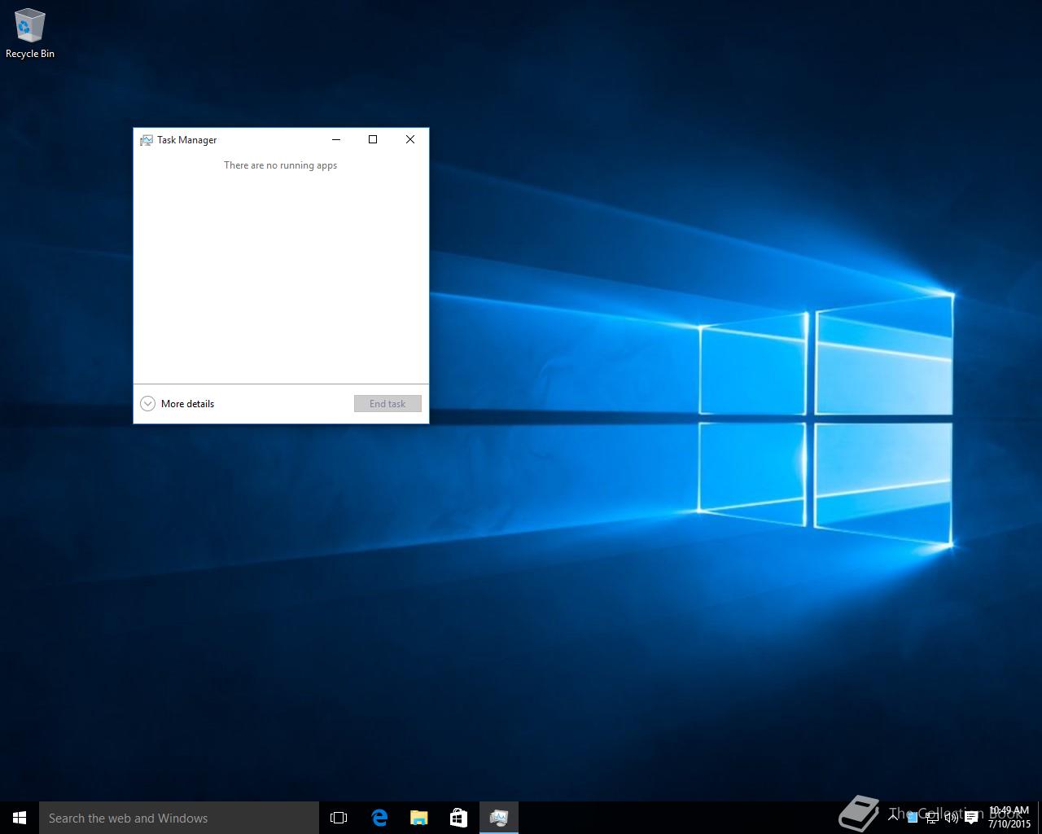
Task: Open the volume control tray icon
Action: point(952,818)
